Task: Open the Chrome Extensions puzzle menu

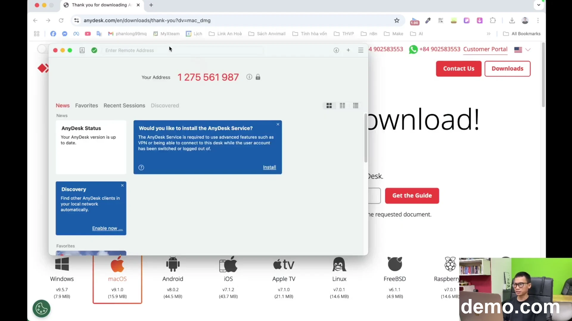Action: [x=493, y=21]
